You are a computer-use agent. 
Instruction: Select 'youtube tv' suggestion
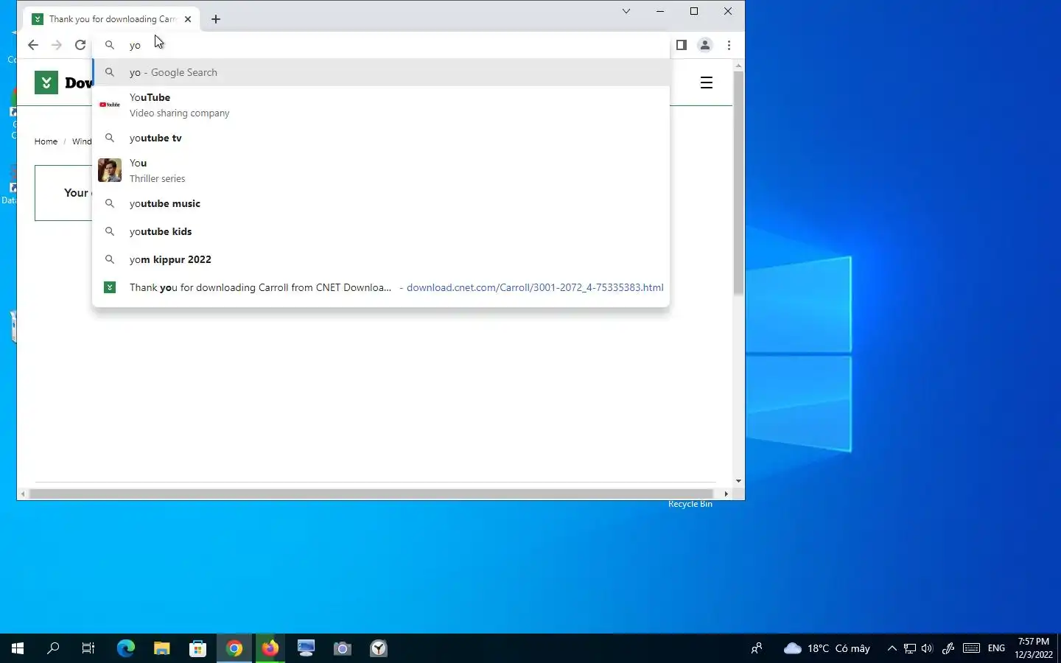click(381, 138)
